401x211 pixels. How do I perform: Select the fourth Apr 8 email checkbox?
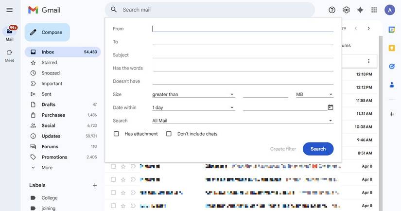click(113, 206)
